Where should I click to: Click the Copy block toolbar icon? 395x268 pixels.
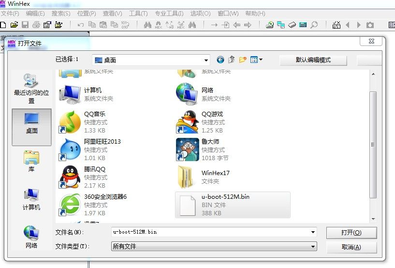(x=92, y=25)
